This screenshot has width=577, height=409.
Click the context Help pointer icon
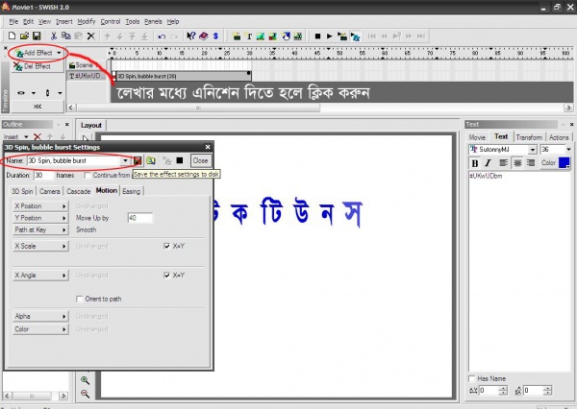click(191, 36)
